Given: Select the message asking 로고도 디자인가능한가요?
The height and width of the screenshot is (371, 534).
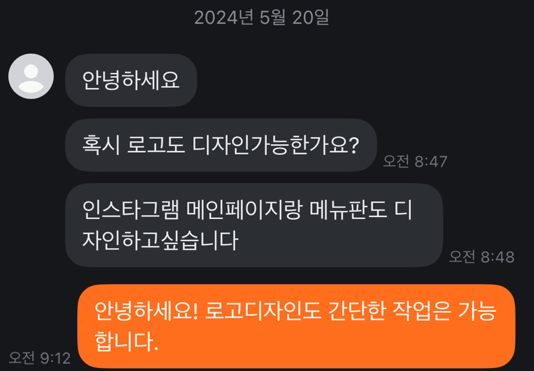Looking at the screenshot, I should click(x=221, y=145).
